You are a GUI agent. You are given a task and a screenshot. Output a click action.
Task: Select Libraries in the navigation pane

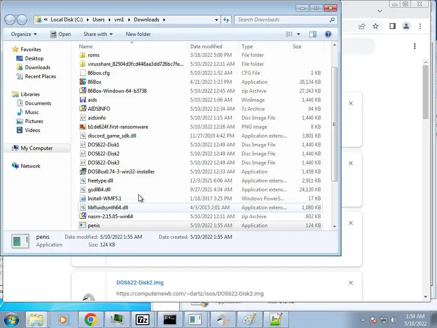[x=30, y=94]
